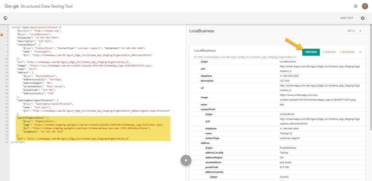Click the name value Testing123 in results

click(286, 133)
